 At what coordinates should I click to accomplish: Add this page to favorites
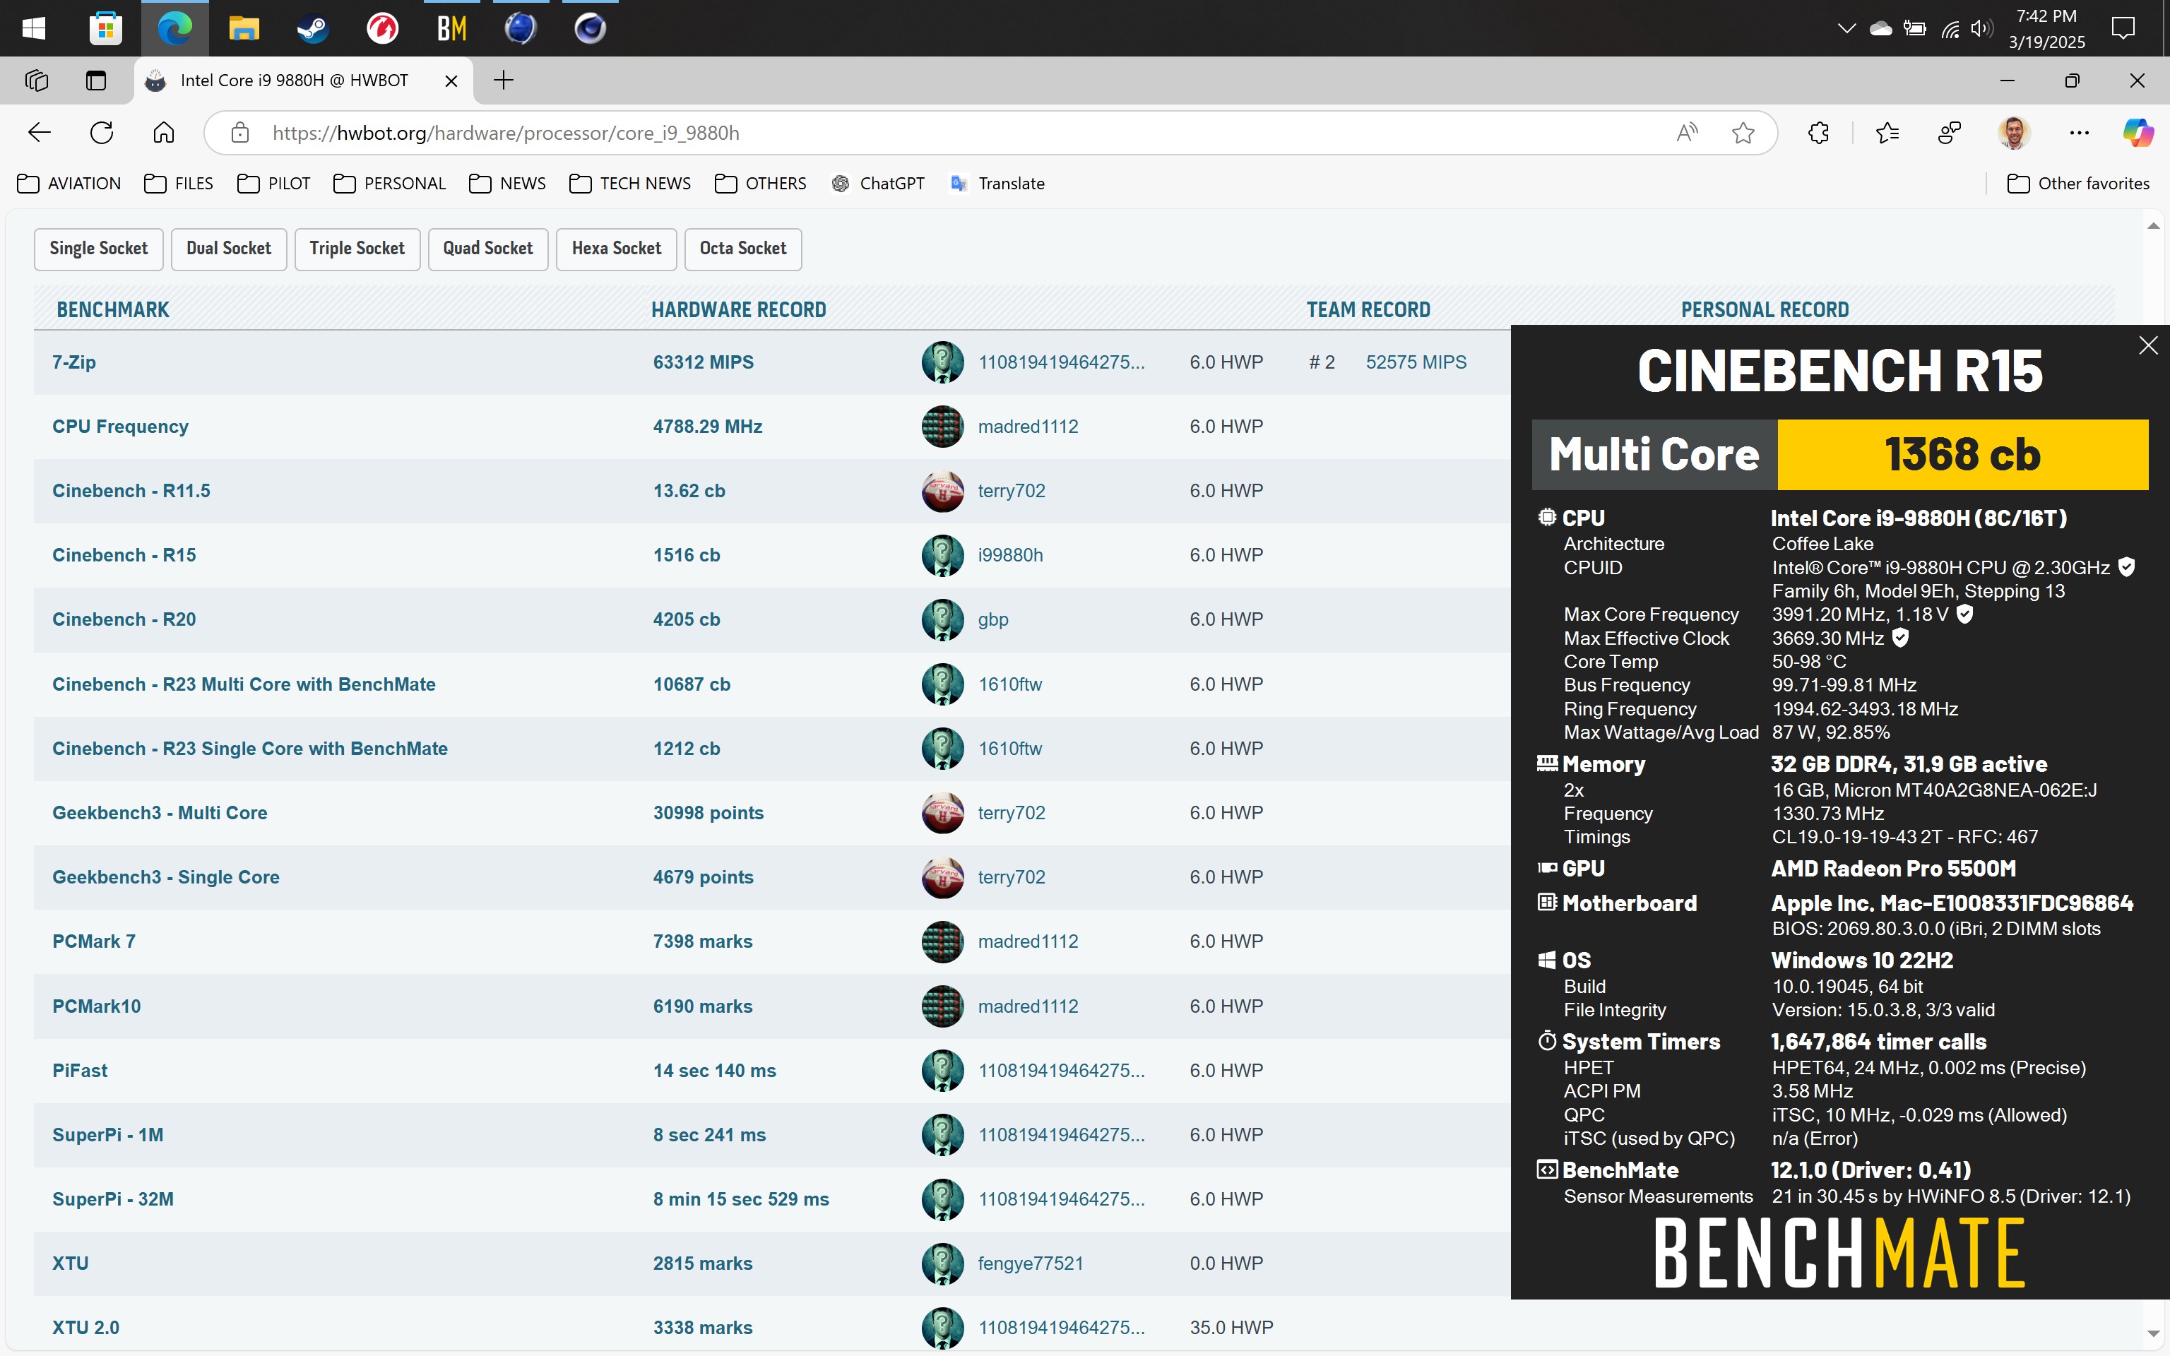(1743, 133)
